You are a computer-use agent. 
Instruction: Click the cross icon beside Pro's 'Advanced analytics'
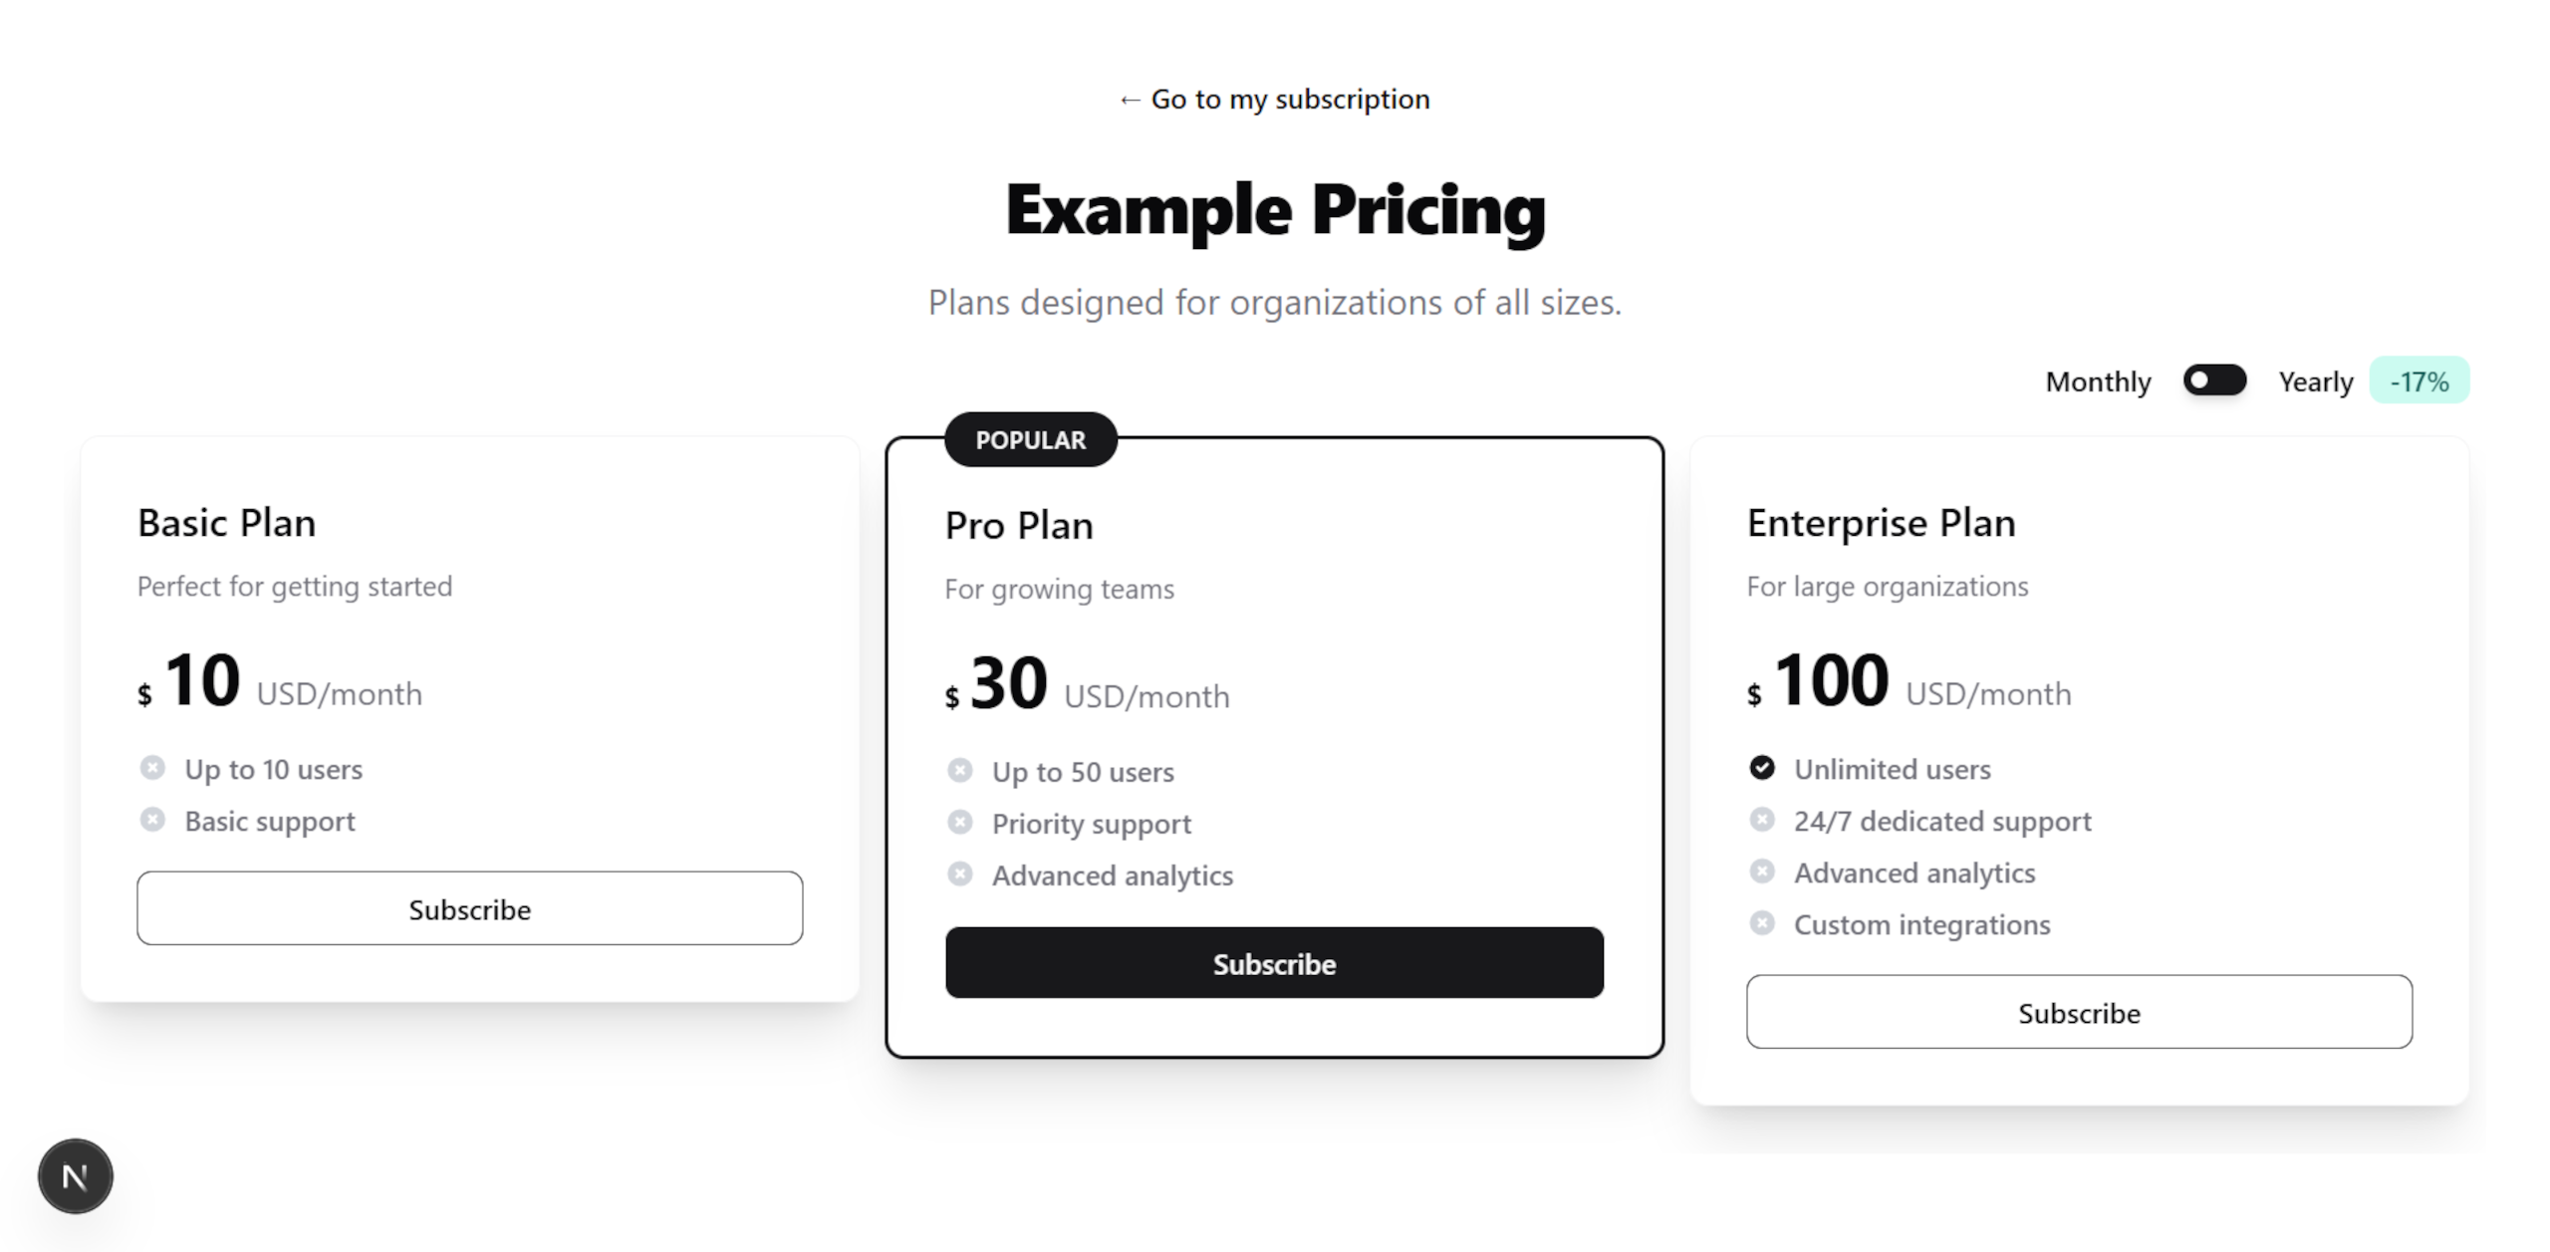(x=960, y=874)
